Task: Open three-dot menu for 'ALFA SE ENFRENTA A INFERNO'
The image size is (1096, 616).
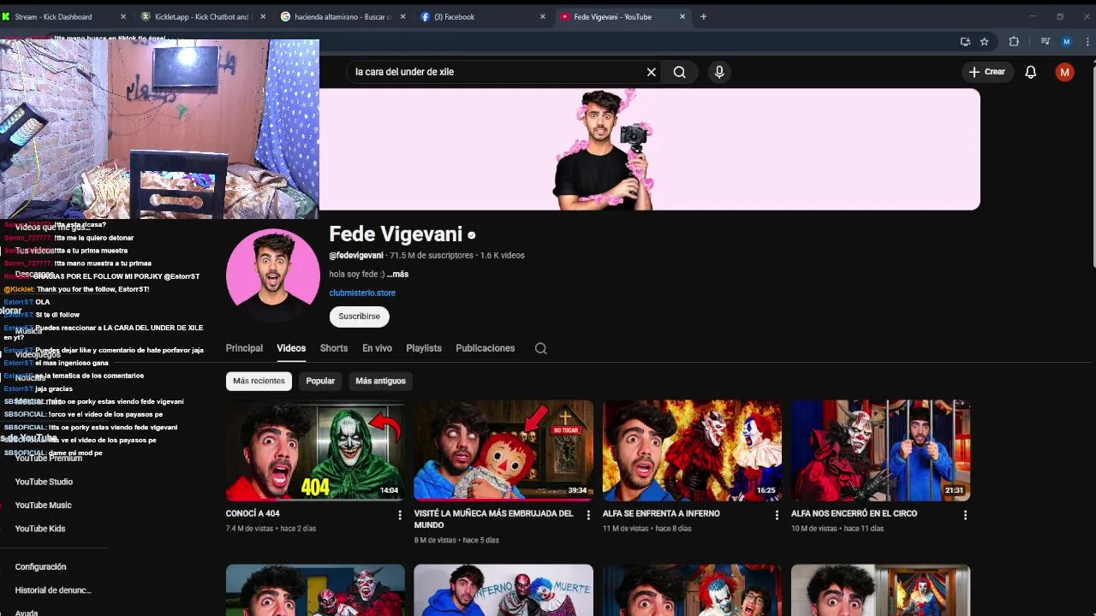Action: [777, 515]
